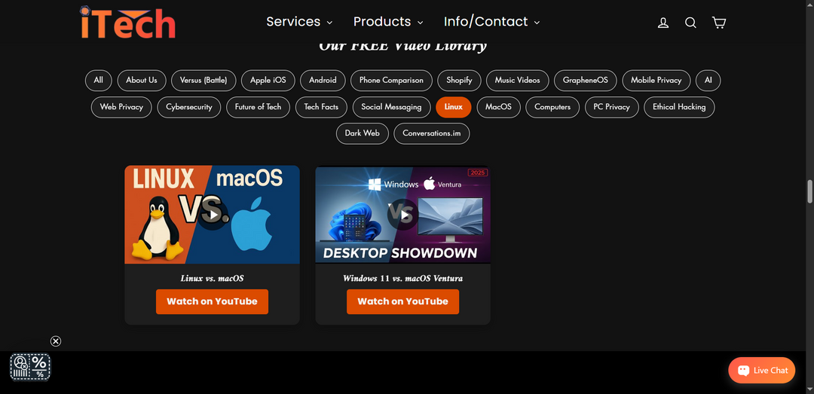Filter videos by About Us
This screenshot has width=814, height=394.
[x=142, y=81]
